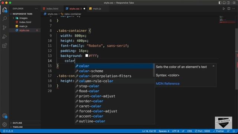The height and width of the screenshot is (134, 238).
Task: Expand the OUTLINE section
Action: point(17,123)
